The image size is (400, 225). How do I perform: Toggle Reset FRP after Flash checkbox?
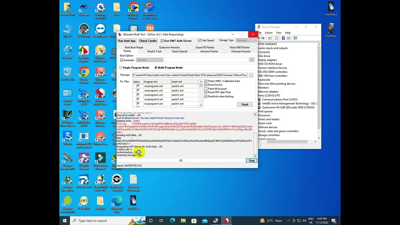(x=217, y=92)
